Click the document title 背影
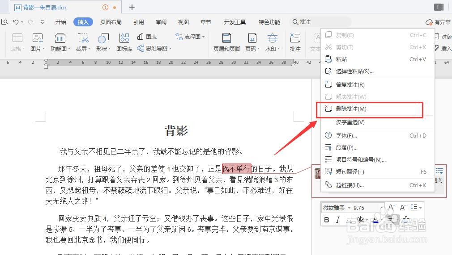452x255 pixels. (x=176, y=131)
